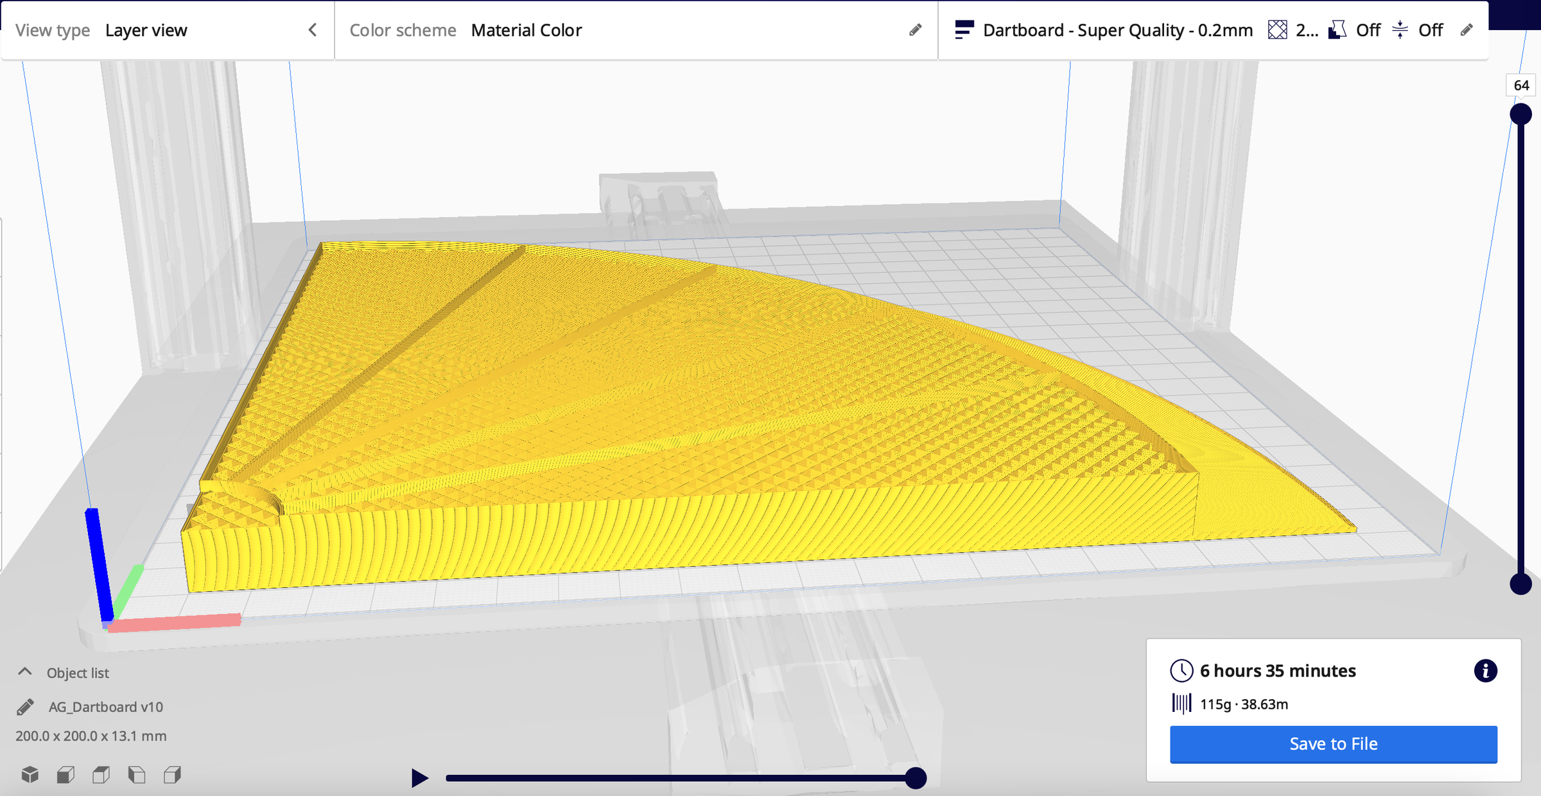This screenshot has width=1541, height=796.
Task: Toggle the adhesion setting showing Off
Action: [1431, 30]
